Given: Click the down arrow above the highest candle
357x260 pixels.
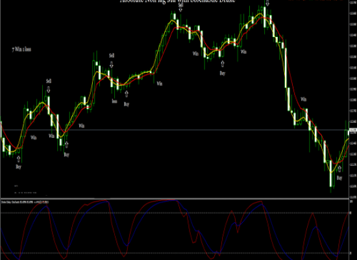Looking at the screenshot, I should click(267, 3).
